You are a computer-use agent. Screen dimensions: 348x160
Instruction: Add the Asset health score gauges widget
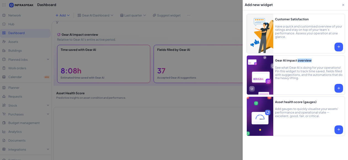pos(339,129)
